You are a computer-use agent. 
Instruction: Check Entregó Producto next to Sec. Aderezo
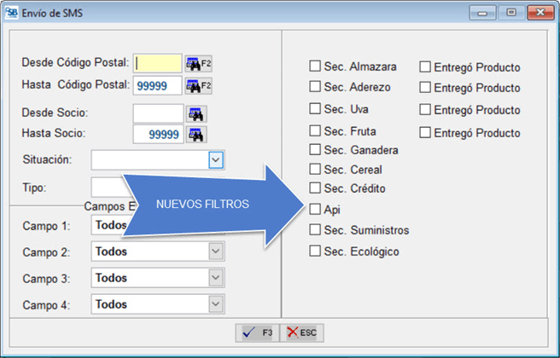tap(425, 87)
